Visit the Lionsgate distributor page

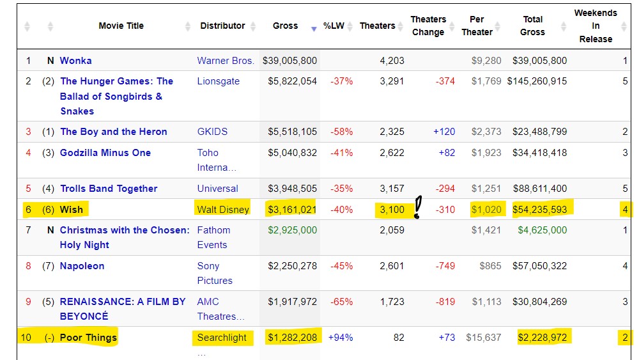[219, 81]
